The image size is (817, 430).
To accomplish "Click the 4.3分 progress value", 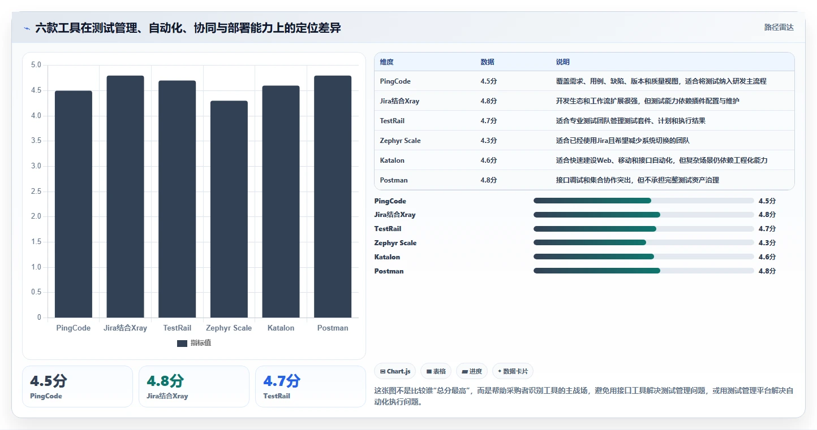I will (767, 243).
